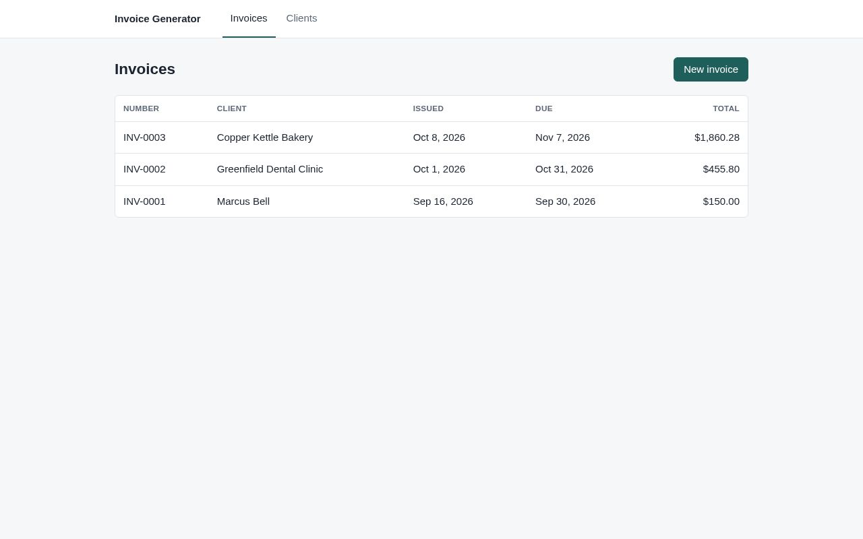Select client Marcus Bell
This screenshot has width=863, height=539.
243,201
